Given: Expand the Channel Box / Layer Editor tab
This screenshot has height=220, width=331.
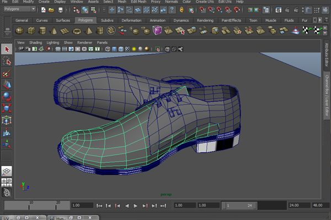Looking at the screenshot, I should 327,95.
